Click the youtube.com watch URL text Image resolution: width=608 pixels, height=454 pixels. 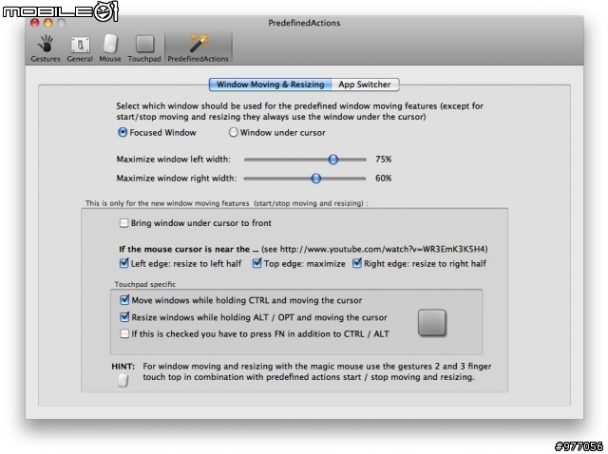coord(382,249)
